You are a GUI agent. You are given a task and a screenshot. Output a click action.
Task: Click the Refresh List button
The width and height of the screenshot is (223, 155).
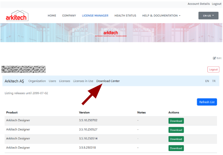(x=207, y=102)
